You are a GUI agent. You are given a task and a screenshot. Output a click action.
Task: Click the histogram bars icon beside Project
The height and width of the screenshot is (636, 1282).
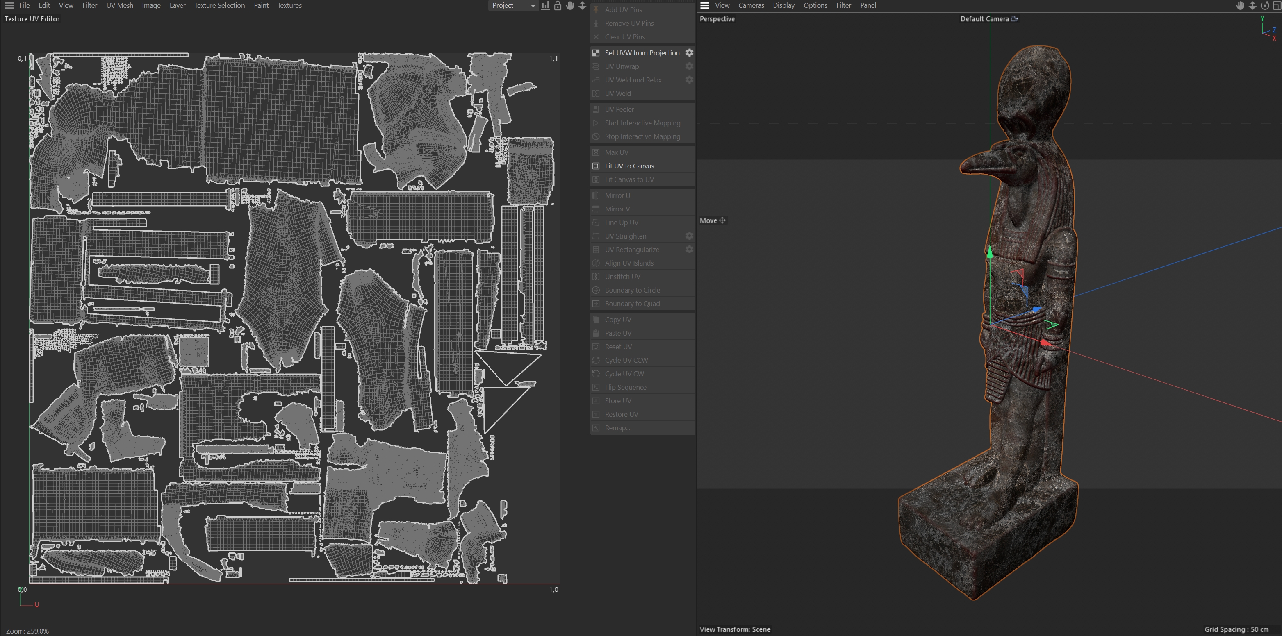point(545,5)
